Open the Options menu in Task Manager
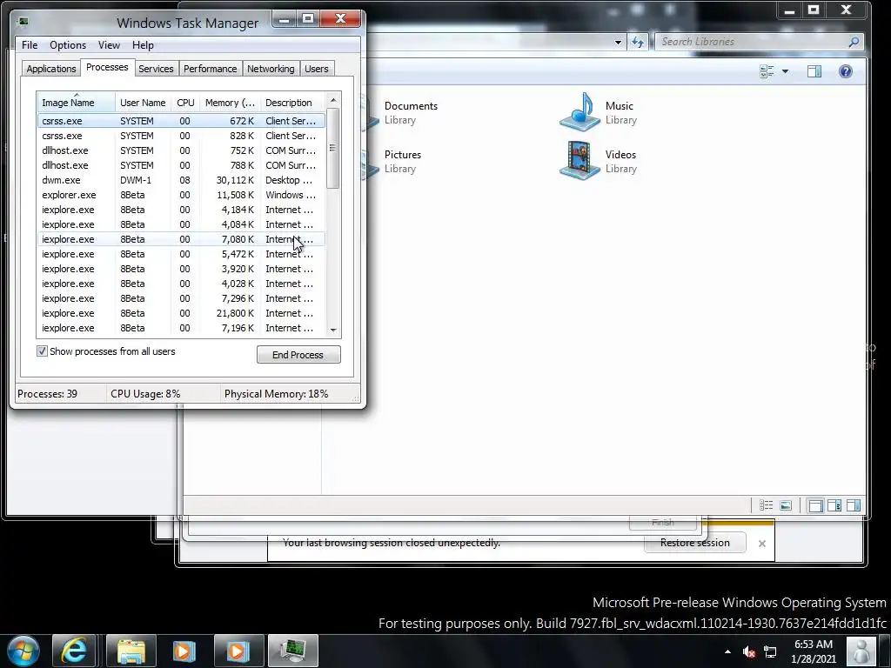The image size is (891, 668). coord(68,45)
